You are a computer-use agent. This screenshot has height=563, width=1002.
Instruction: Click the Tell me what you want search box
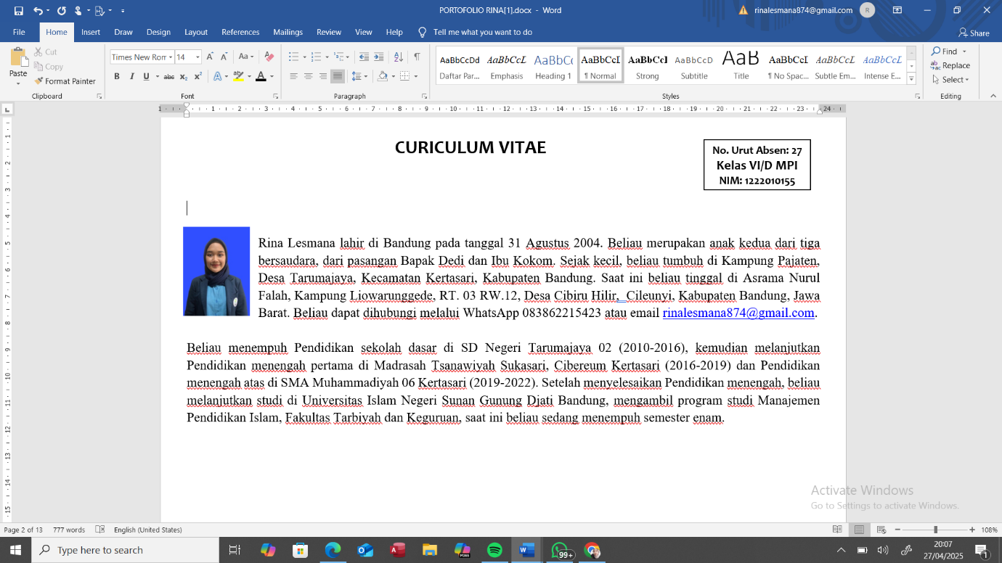pyautogui.click(x=482, y=32)
